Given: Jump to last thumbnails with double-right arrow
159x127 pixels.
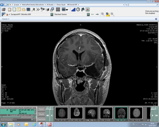Looking at the screenshot, I should coord(157,116).
